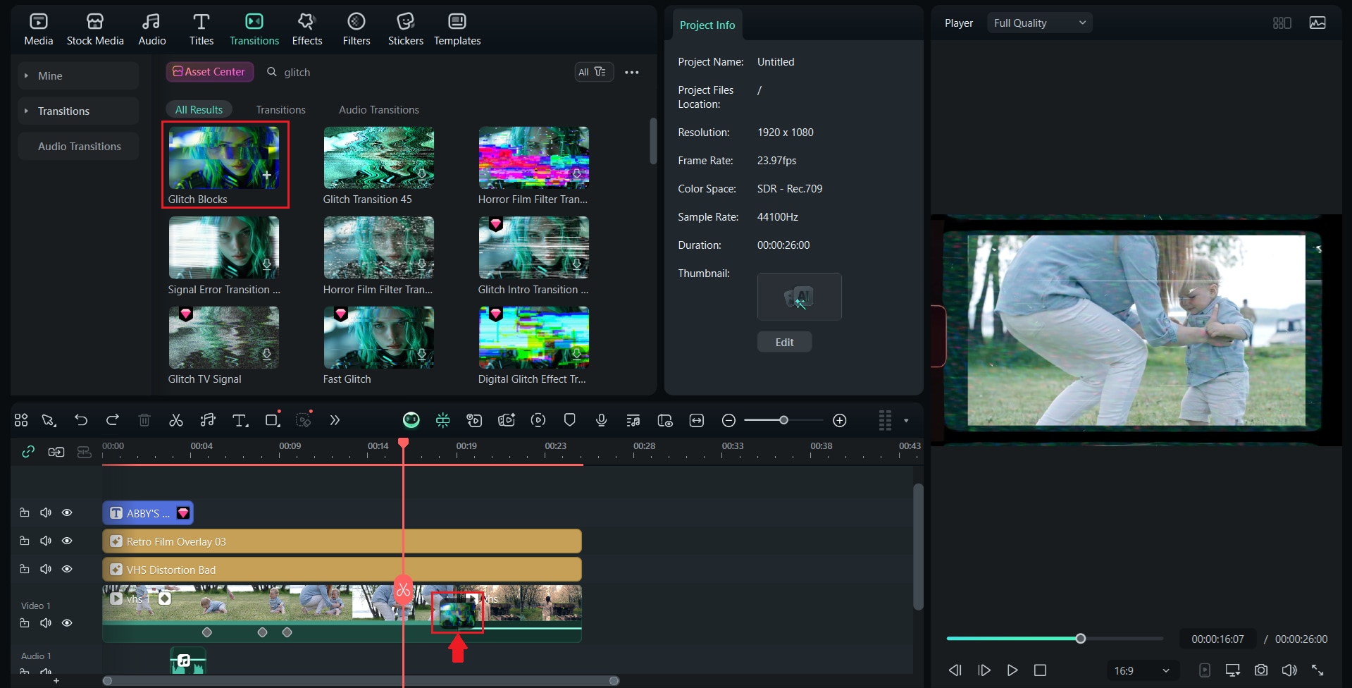Mute the Retro Film Overlay 03 track
Screen dimensions: 1352x688
[x=46, y=541]
